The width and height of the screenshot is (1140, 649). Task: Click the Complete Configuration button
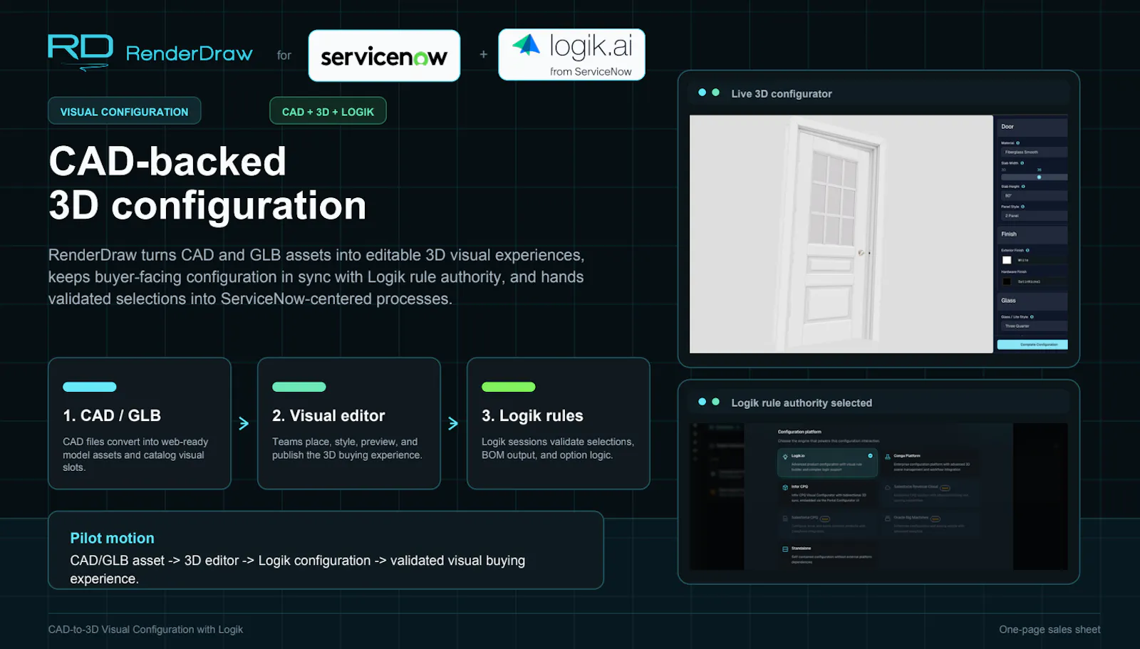1032,344
